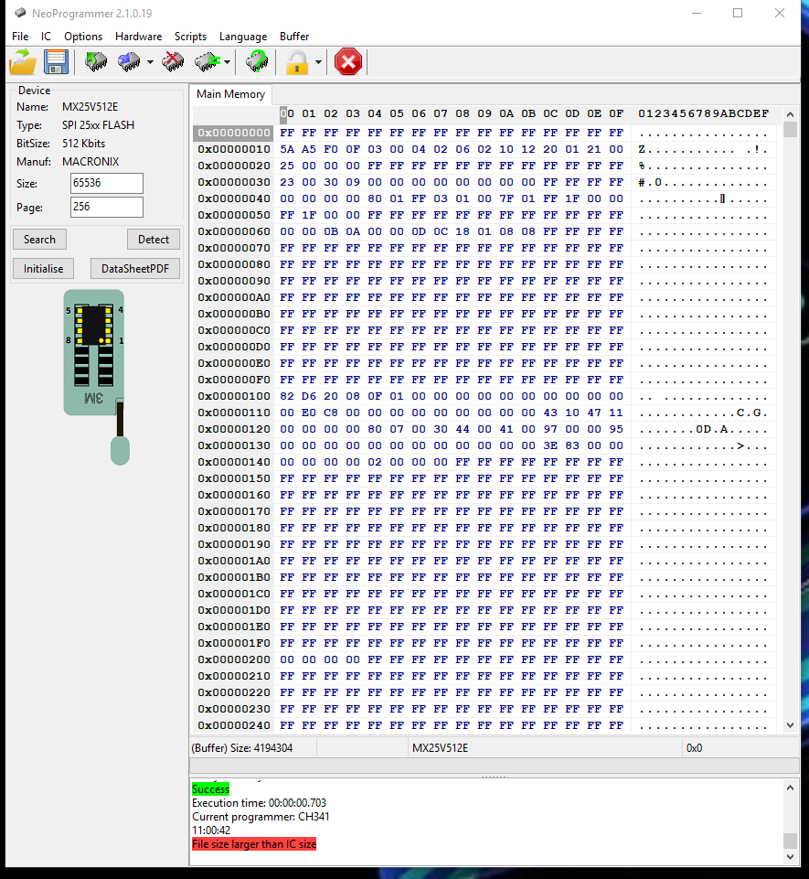Viewport: 809px width, 879px height.
Task: Click the Detect chip question-mark icon
Action: click(257, 61)
